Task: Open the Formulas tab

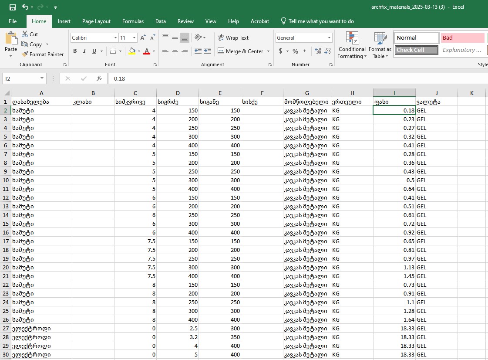Action: click(x=133, y=21)
